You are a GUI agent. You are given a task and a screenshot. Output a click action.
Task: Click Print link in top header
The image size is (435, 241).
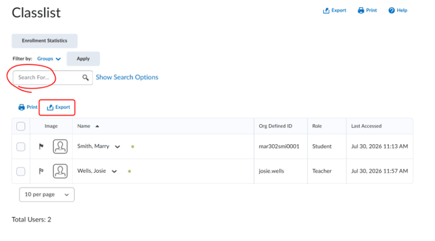367,10
